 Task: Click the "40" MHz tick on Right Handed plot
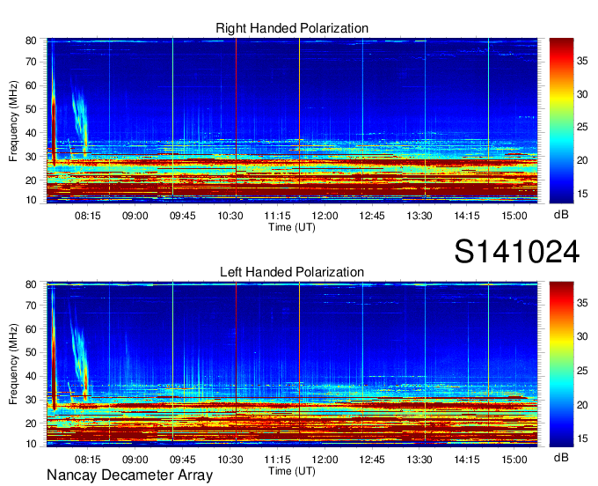click(x=31, y=133)
